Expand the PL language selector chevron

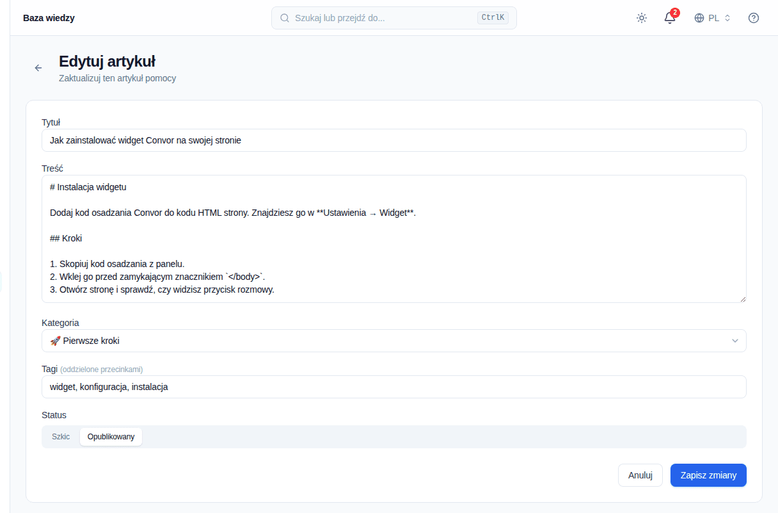pos(727,18)
